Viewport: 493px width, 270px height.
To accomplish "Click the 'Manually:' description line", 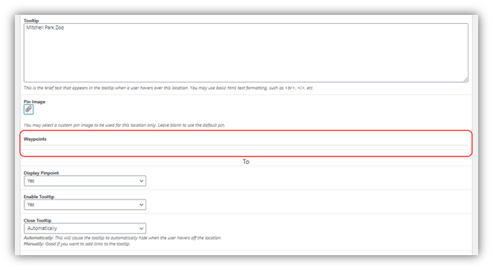I will [77, 244].
